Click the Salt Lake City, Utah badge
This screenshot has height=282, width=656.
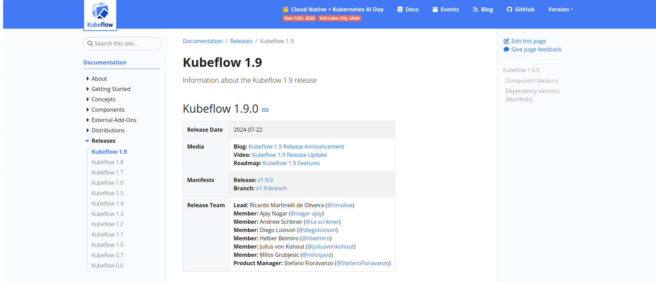[339, 18]
